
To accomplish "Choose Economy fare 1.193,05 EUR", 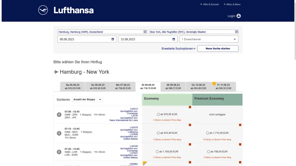I will 157,151.
